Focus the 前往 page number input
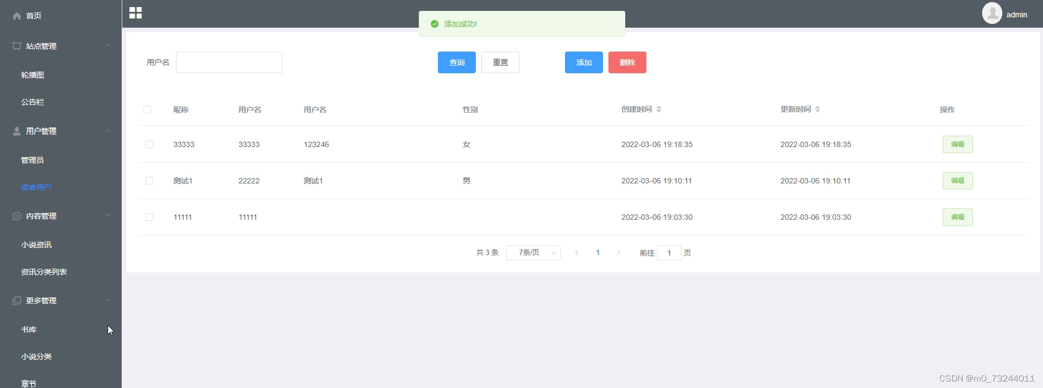 [x=669, y=253]
